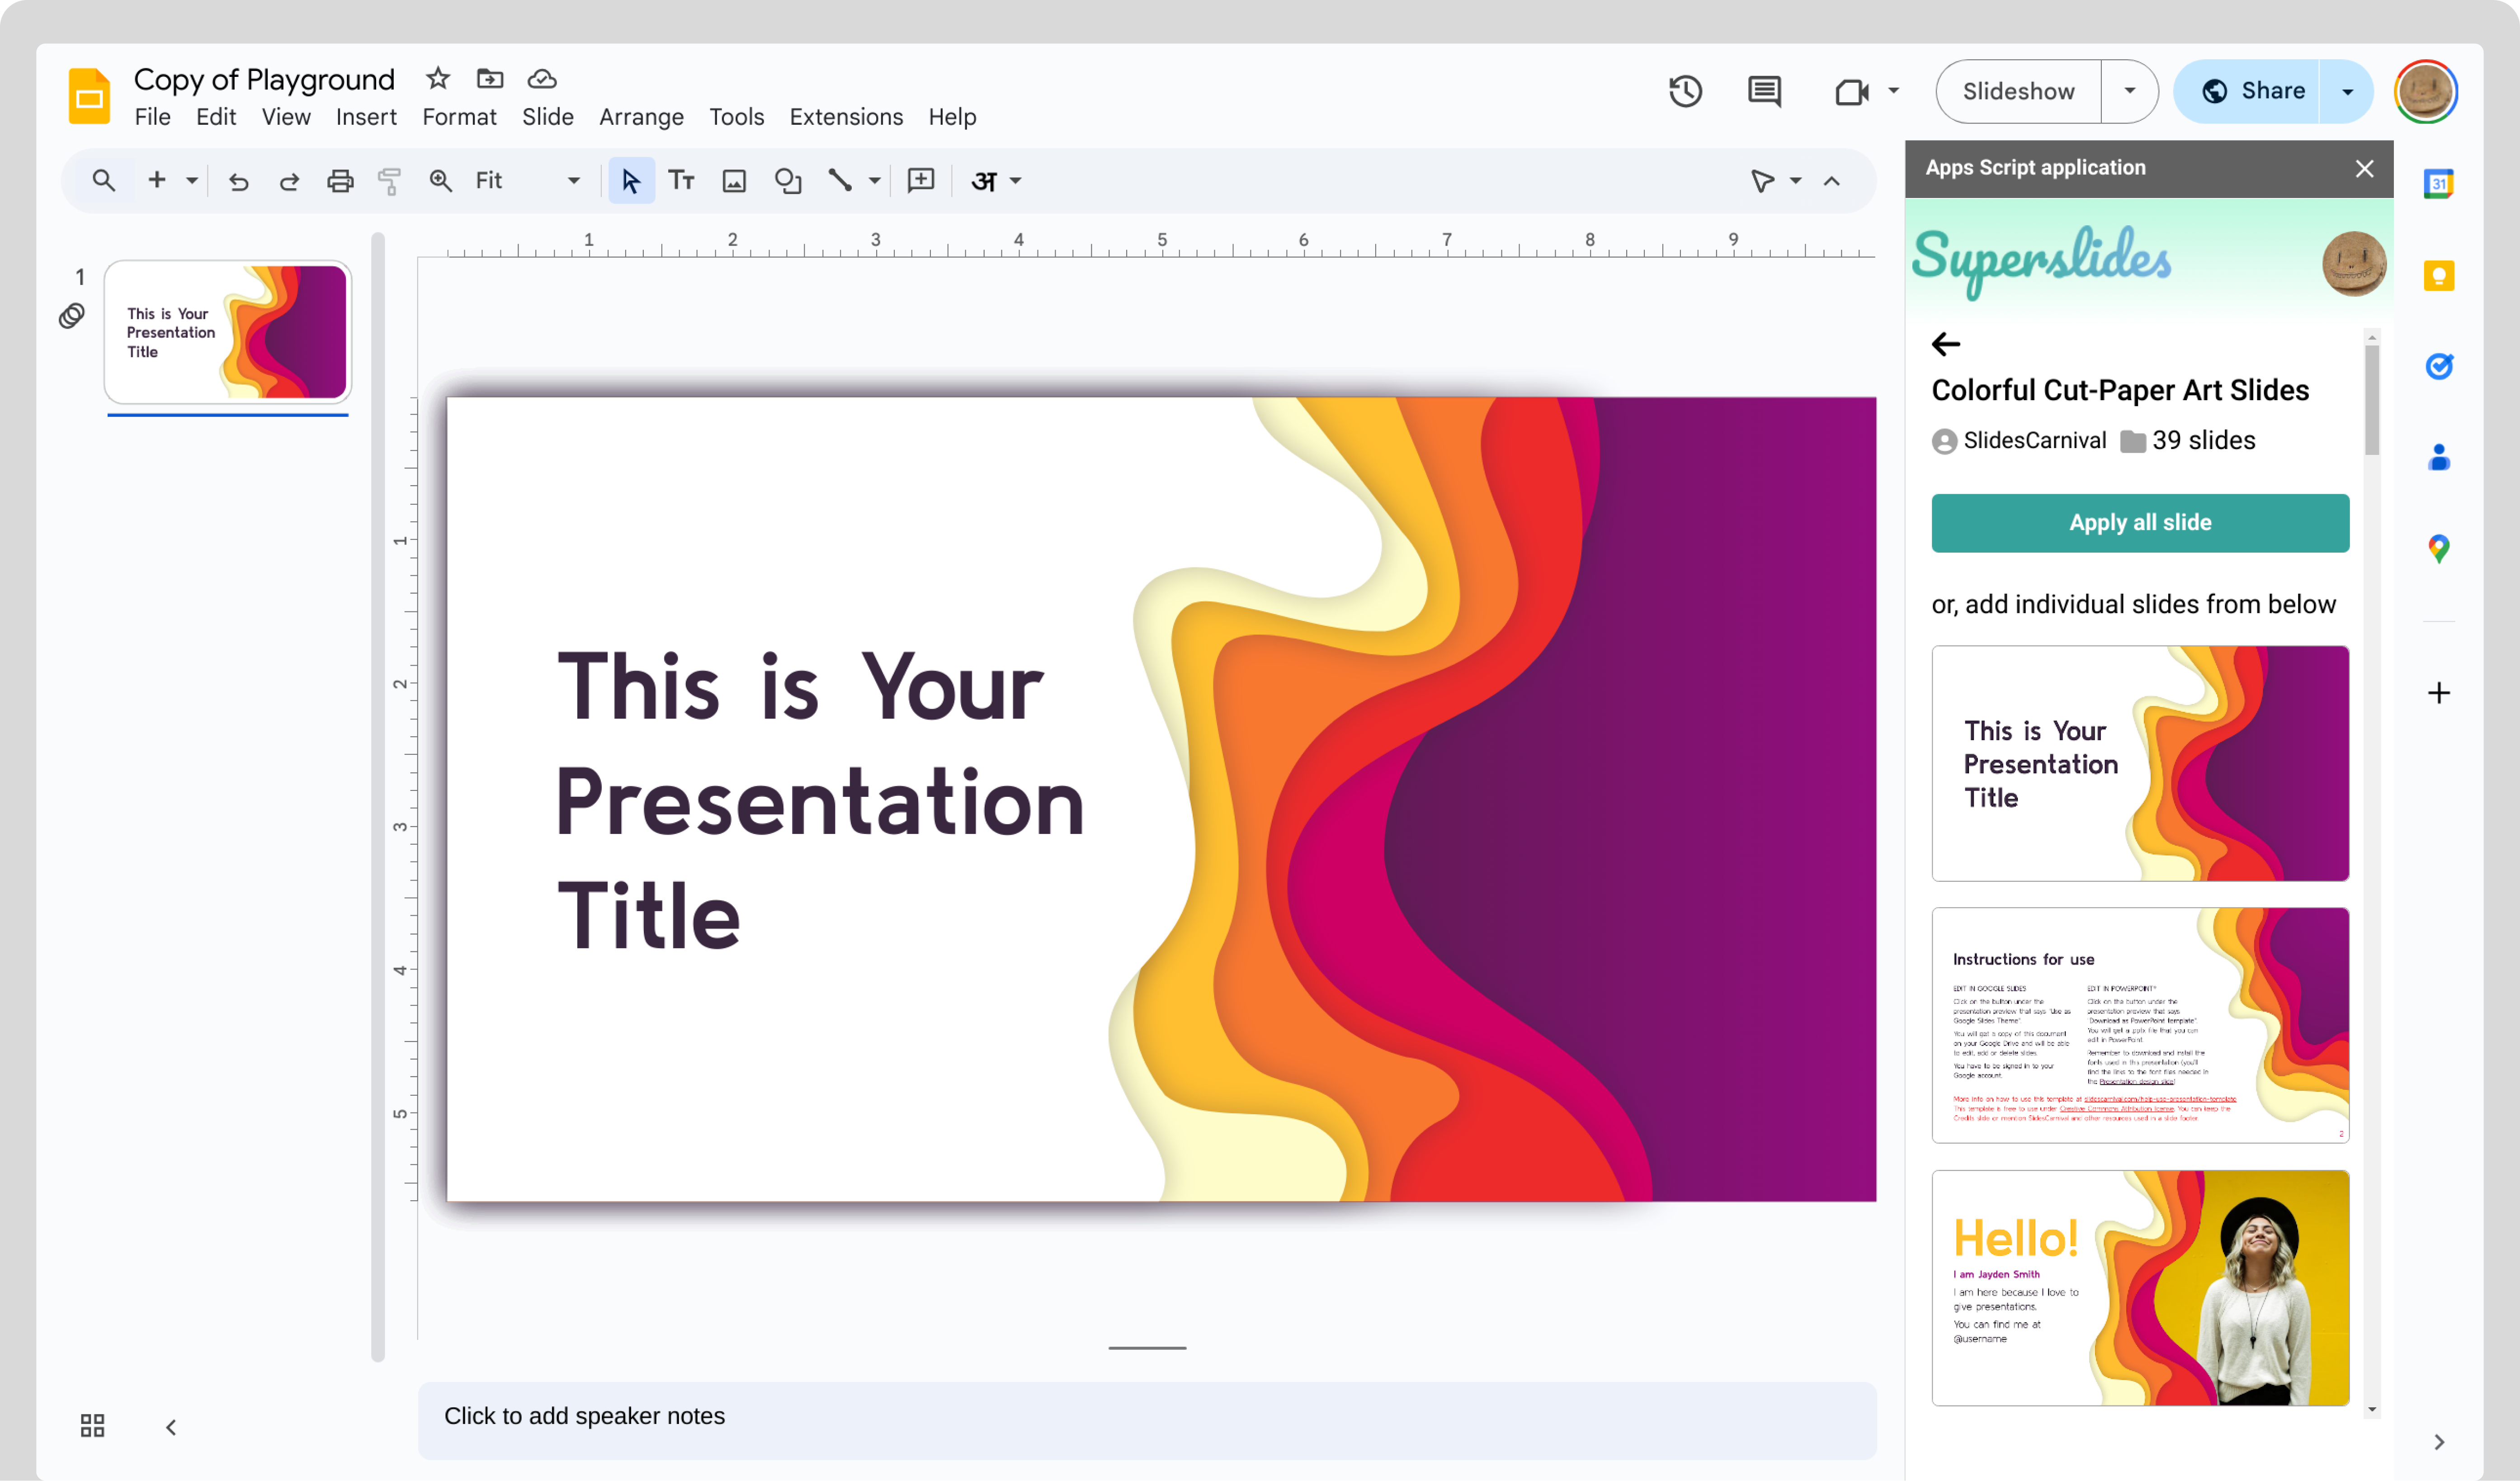
Task: Open the File menu
Action: [x=152, y=117]
